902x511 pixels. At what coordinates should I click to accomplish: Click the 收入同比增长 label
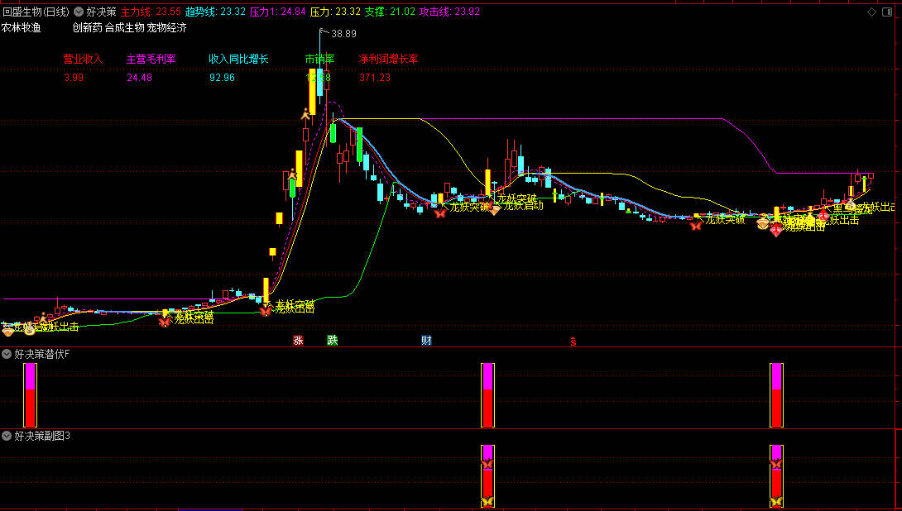point(238,59)
